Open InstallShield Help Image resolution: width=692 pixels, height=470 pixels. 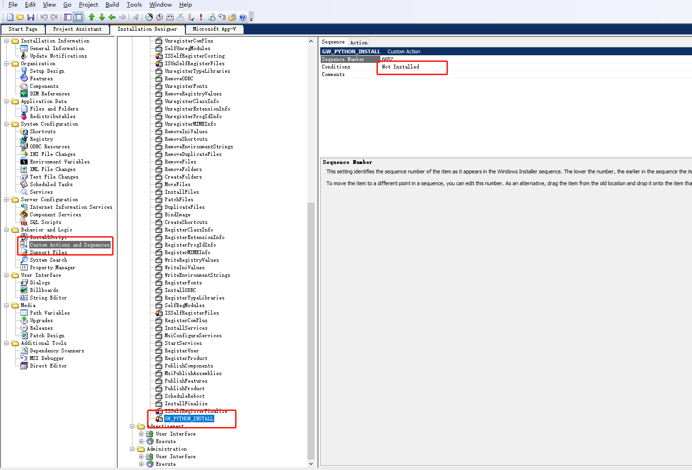242,17
